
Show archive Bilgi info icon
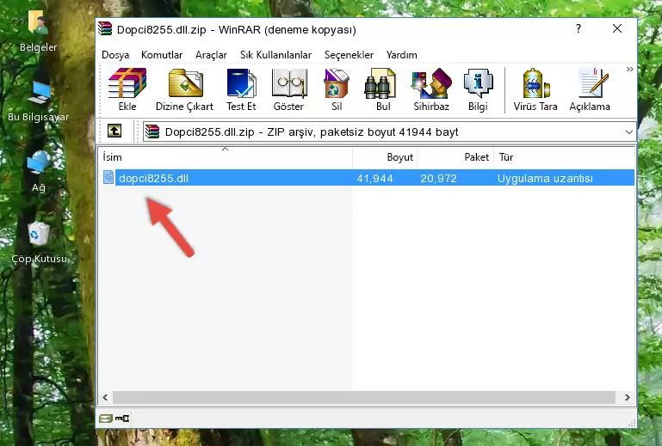tap(478, 89)
